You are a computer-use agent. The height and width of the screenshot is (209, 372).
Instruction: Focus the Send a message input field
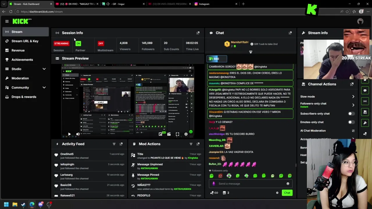250,183
